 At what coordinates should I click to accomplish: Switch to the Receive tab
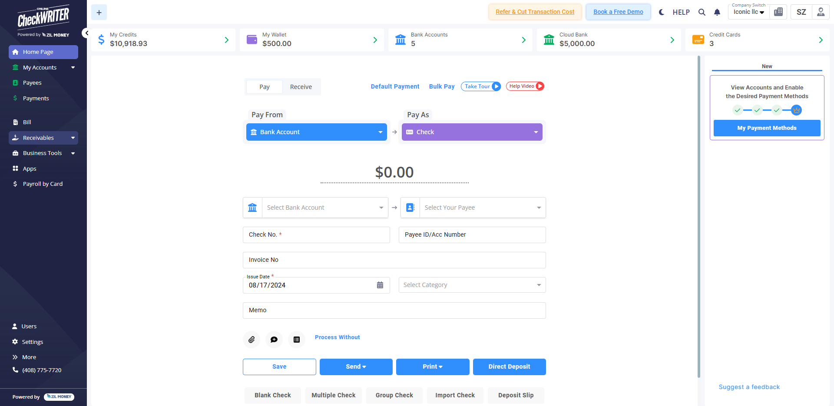(x=301, y=87)
